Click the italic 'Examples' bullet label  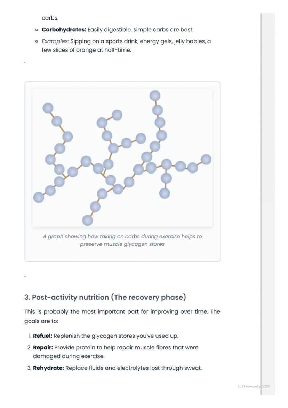pyautogui.click(x=55, y=41)
